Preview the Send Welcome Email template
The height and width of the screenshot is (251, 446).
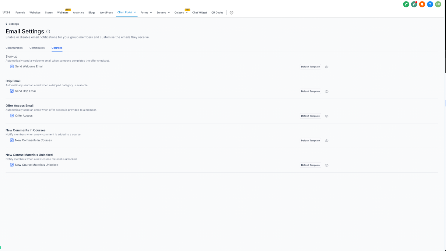tap(326, 67)
